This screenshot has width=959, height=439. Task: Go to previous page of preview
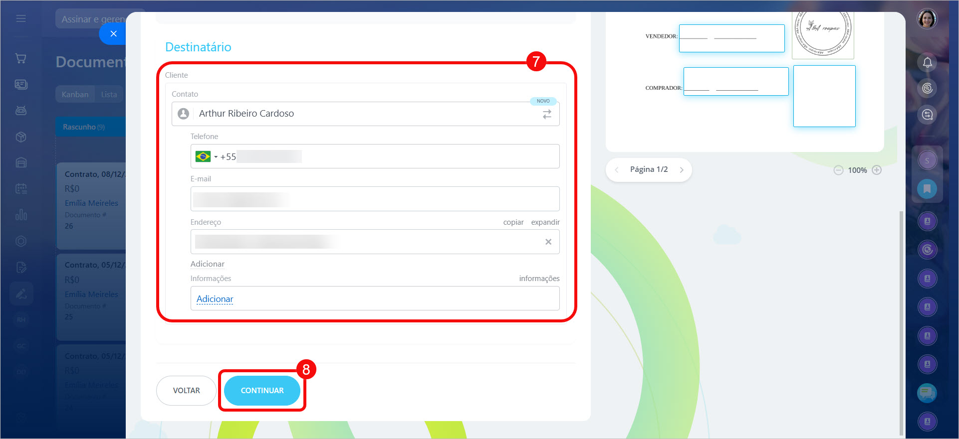617,170
